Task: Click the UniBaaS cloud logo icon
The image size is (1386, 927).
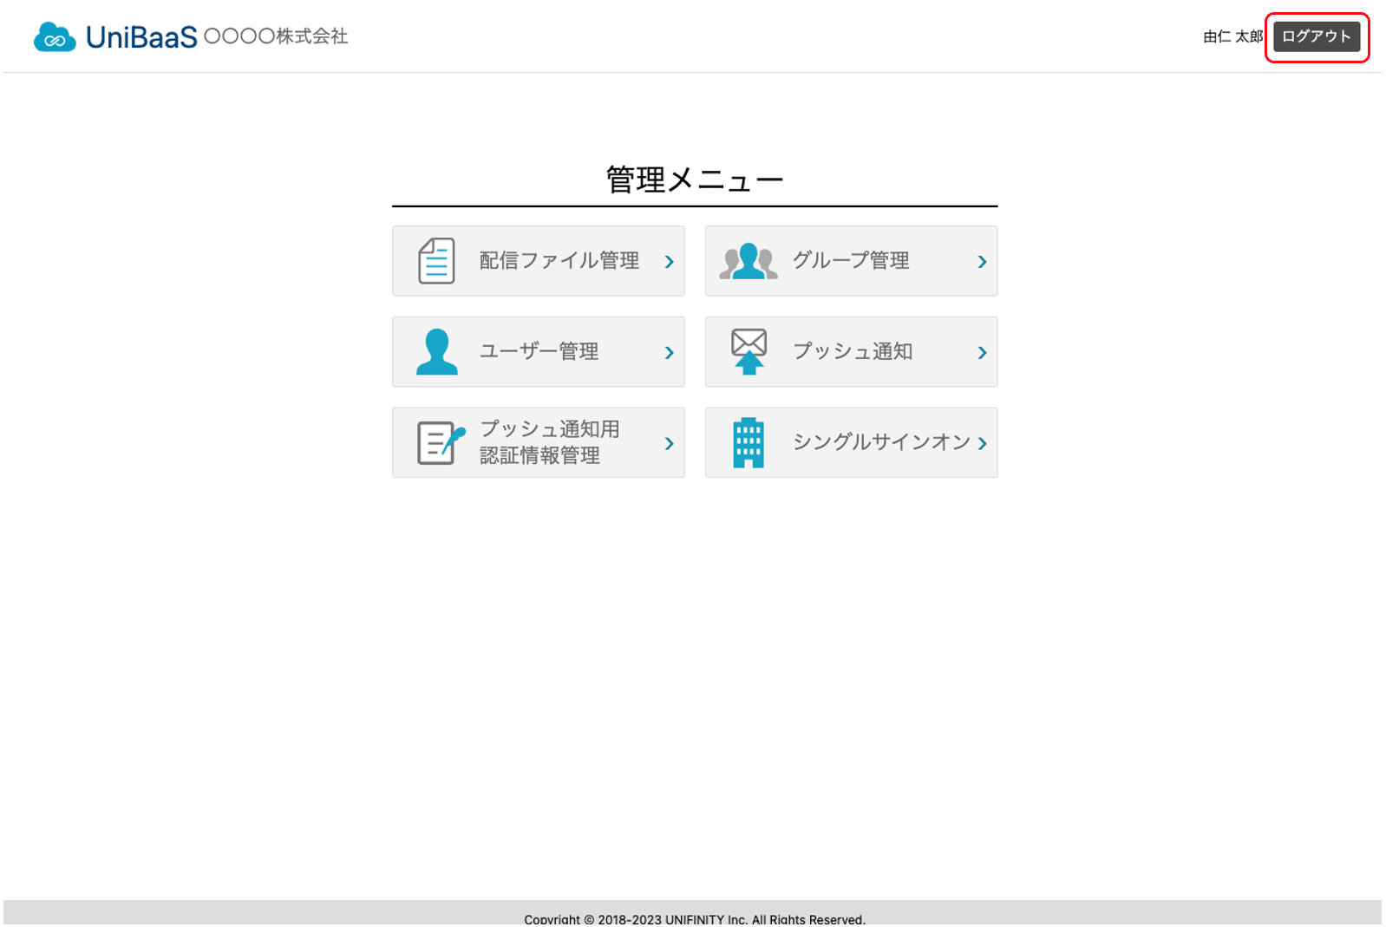Action: 55,37
